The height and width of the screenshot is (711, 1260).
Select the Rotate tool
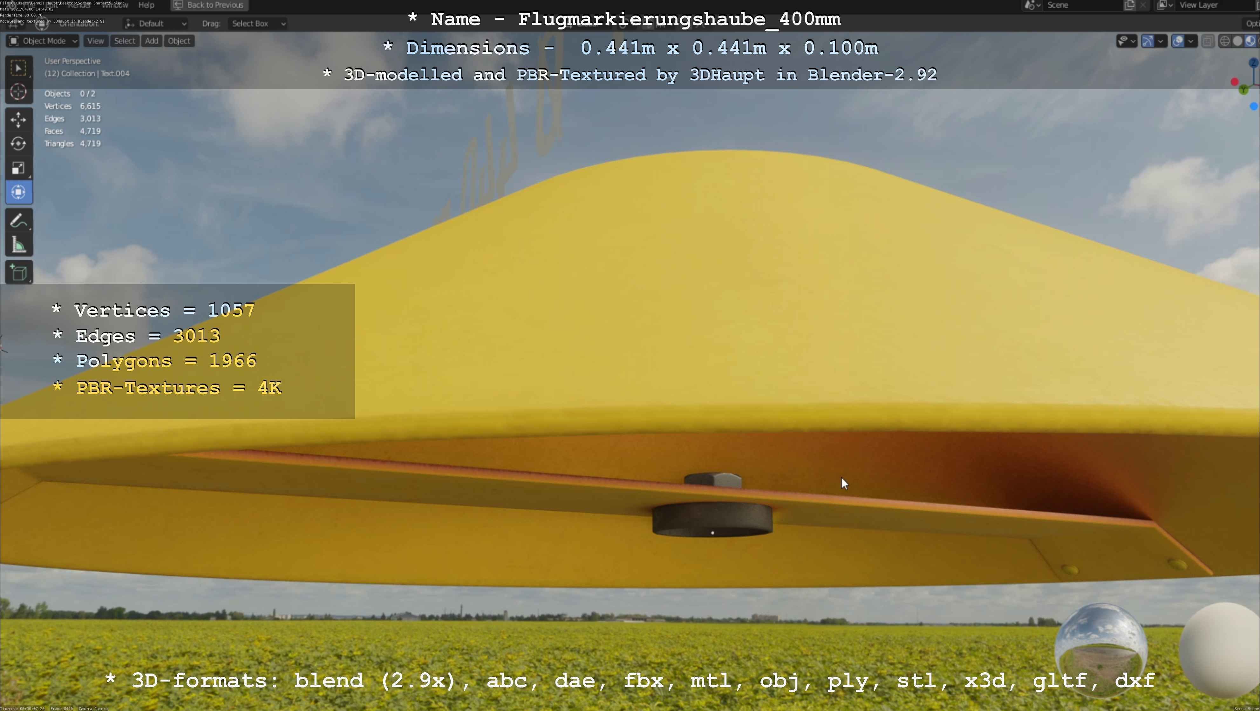pos(18,144)
